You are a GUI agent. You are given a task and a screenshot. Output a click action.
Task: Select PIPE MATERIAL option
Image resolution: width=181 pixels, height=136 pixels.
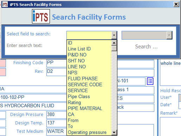89,108
